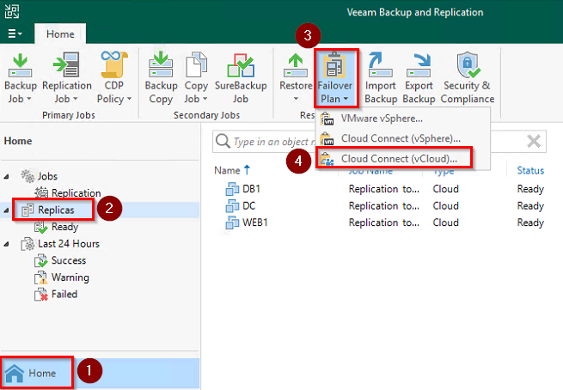
Task: Collapse the Replicas tree node
Action: [7, 210]
